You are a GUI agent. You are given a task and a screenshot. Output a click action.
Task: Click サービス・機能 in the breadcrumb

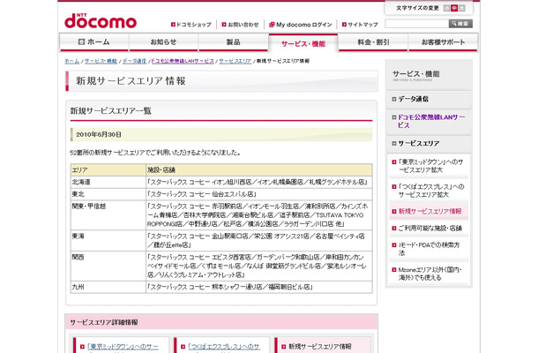click(x=101, y=61)
